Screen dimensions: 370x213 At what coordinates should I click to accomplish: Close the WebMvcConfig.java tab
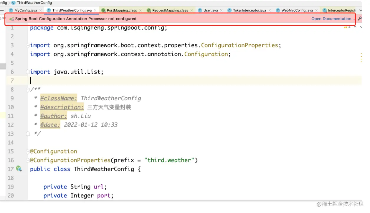pyautogui.click(x=316, y=10)
